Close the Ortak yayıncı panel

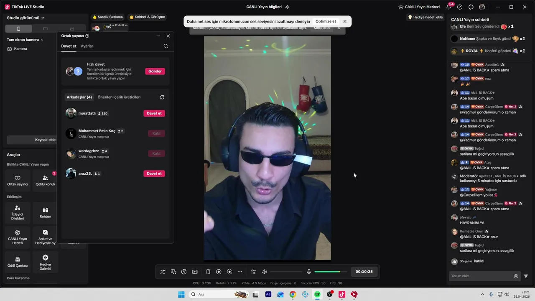[168, 36]
